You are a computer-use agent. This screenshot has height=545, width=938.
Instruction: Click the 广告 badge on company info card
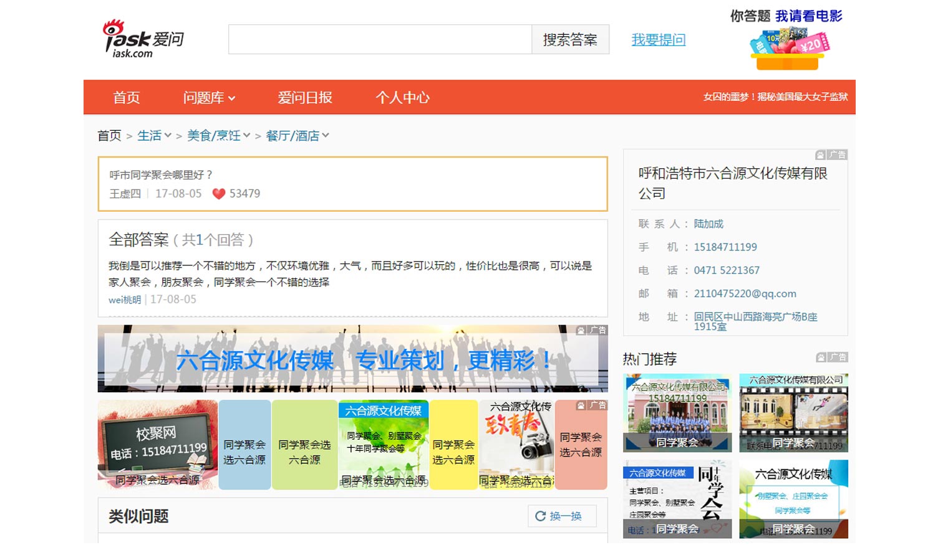[x=831, y=154]
